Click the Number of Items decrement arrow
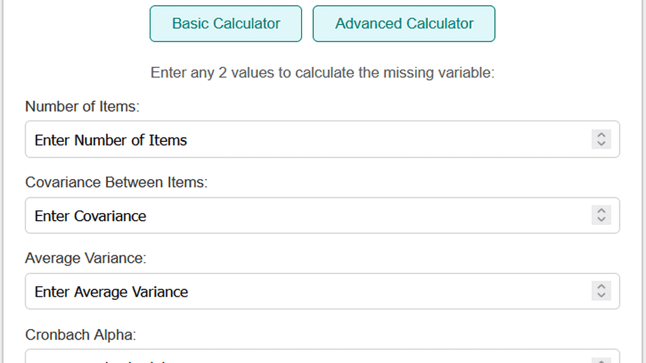The width and height of the screenshot is (646, 363). pos(601,144)
